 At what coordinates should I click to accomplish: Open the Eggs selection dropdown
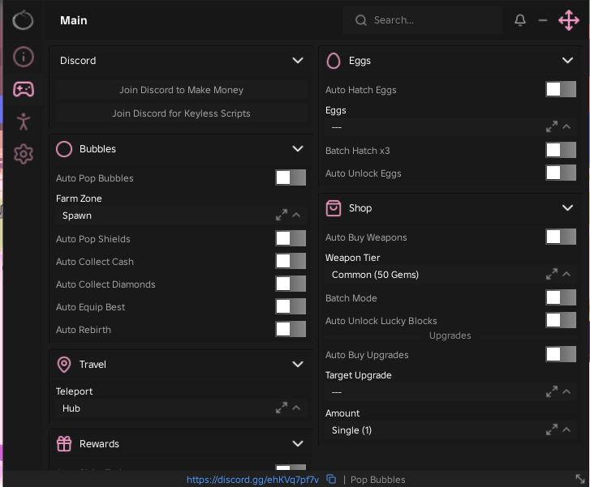(450, 127)
